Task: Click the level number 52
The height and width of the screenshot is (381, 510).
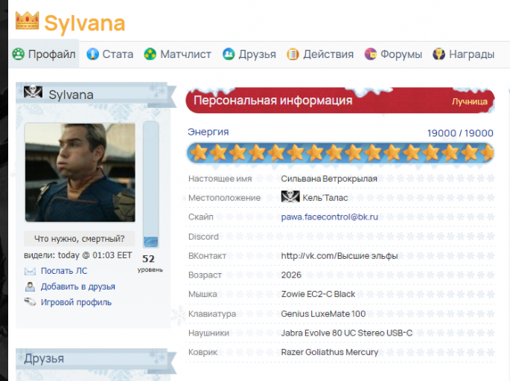Action: (x=148, y=259)
